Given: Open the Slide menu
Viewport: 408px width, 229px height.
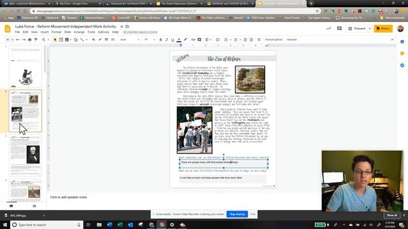Looking at the screenshot, I should 68,32.
